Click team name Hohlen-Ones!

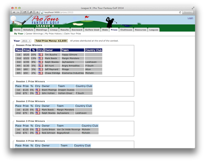[65, 93]
